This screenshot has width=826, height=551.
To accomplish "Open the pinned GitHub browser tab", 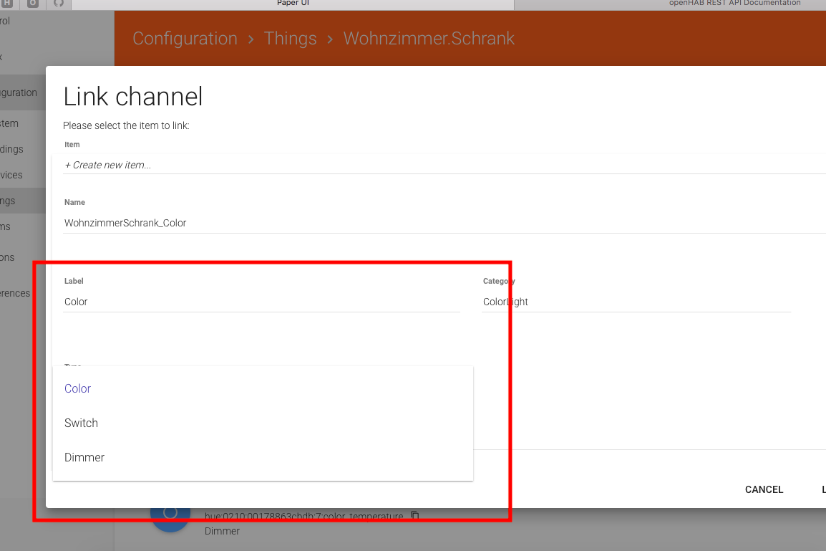I will [59, 3].
